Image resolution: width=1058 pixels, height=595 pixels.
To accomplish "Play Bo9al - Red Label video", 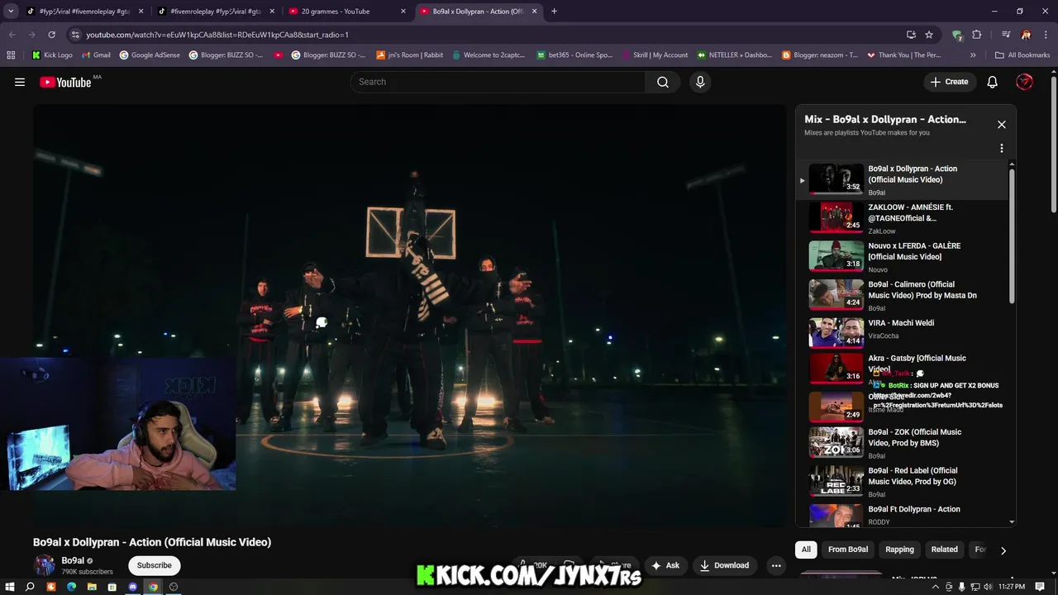I will [x=903, y=482].
